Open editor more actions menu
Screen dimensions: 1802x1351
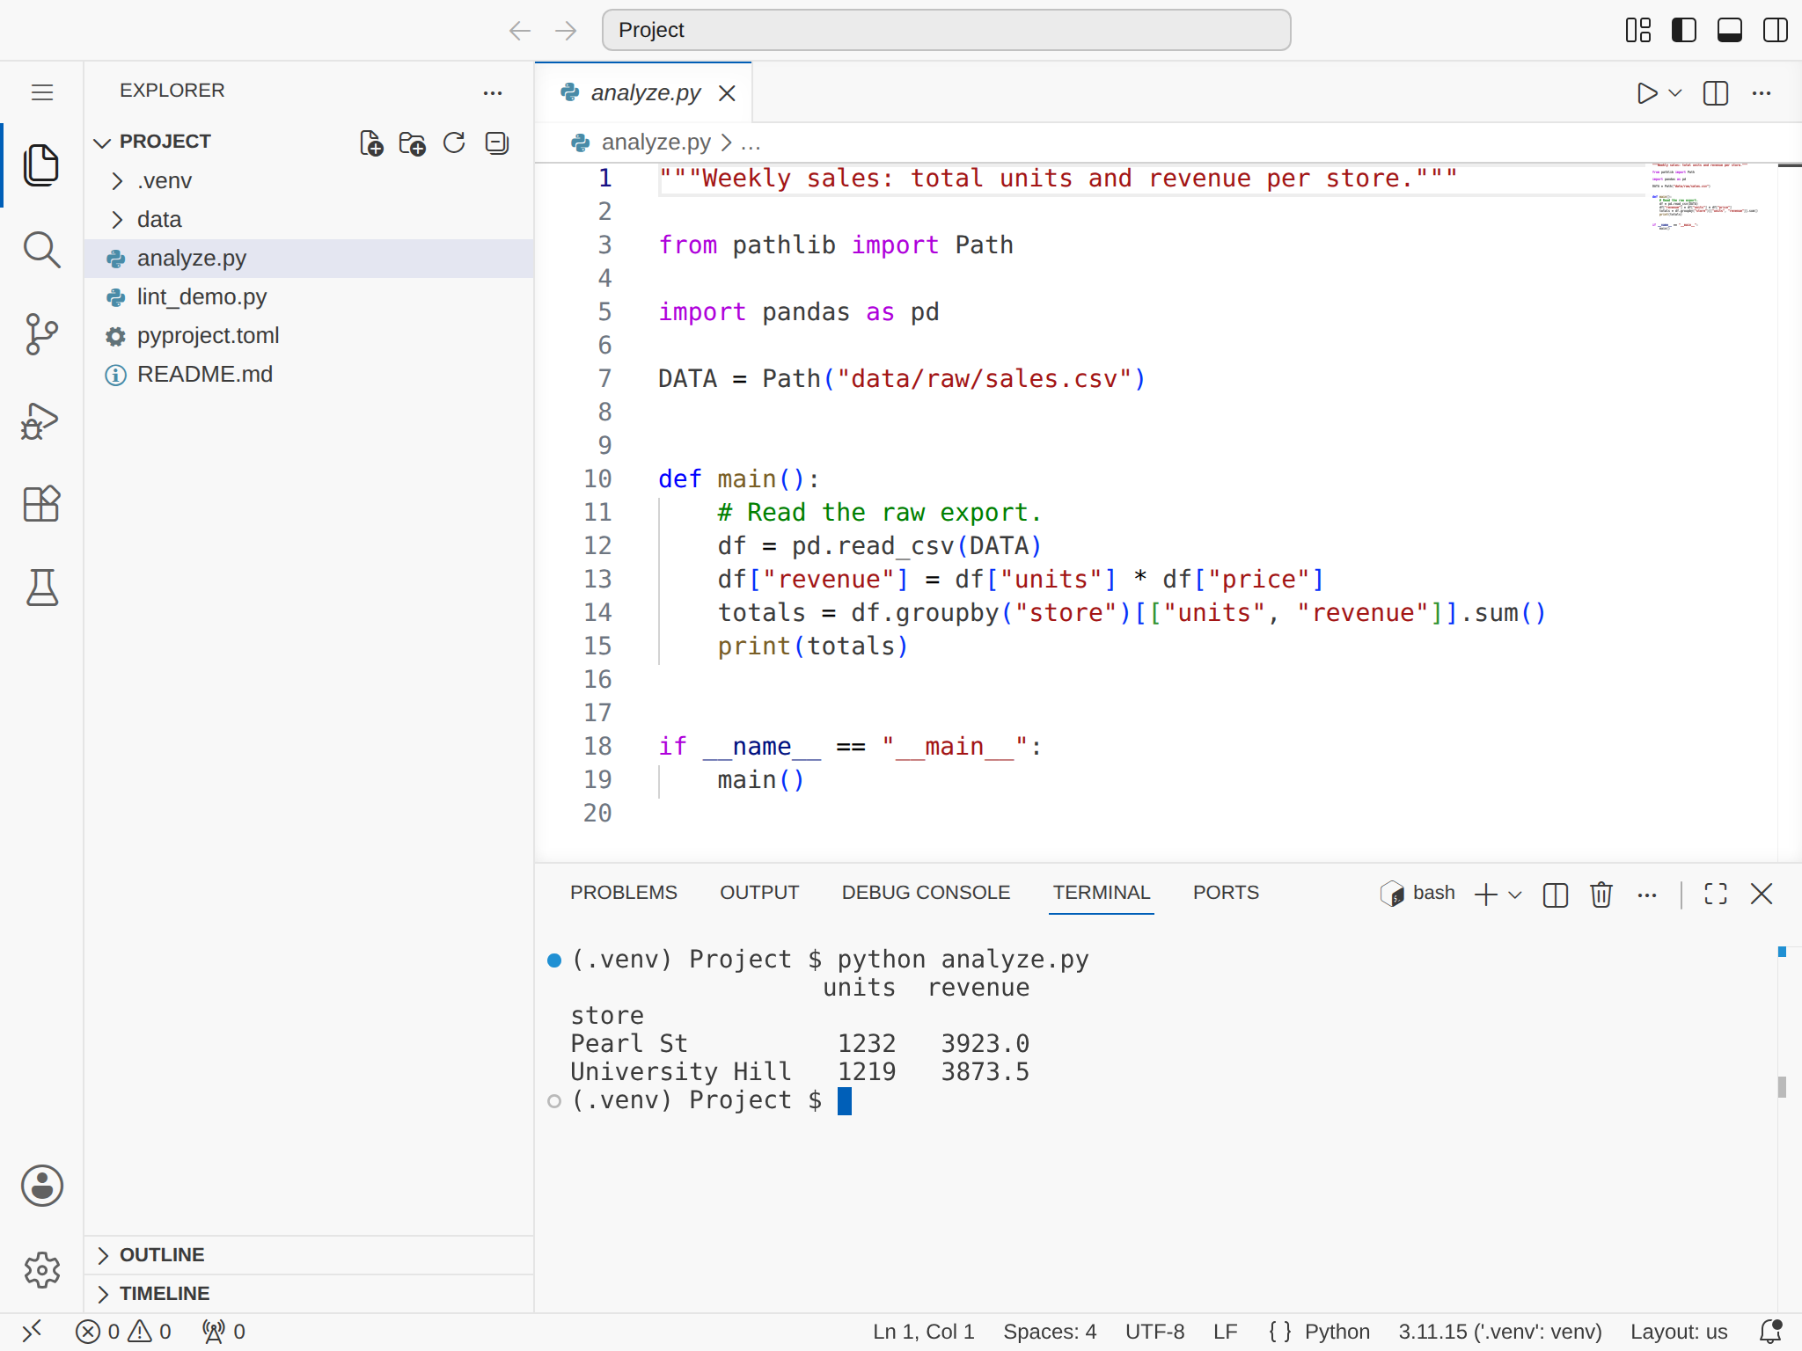click(1762, 93)
